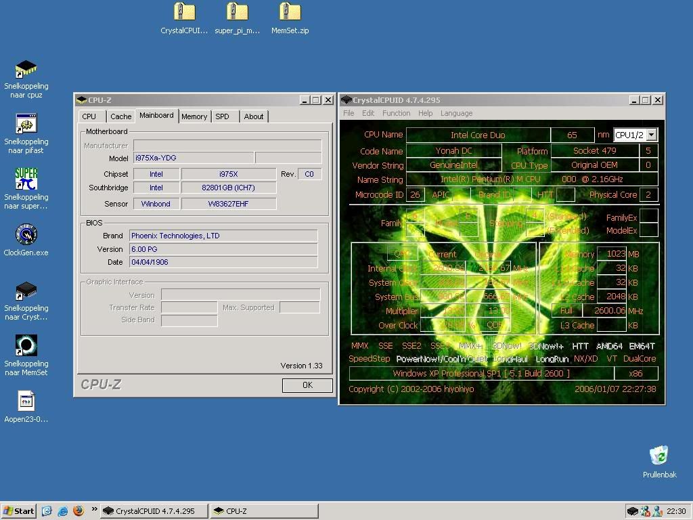Open the Function menu in CrystalCPUID

[396, 113]
